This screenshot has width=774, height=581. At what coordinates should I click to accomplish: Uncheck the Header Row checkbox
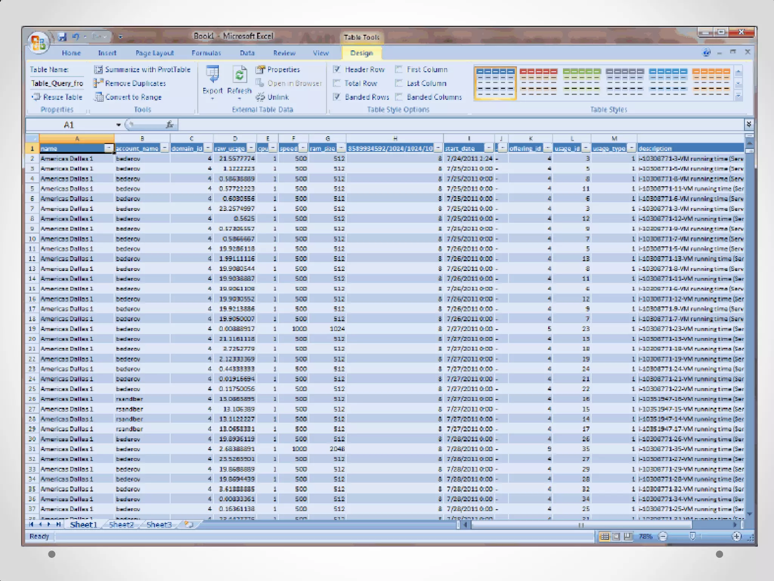(337, 69)
